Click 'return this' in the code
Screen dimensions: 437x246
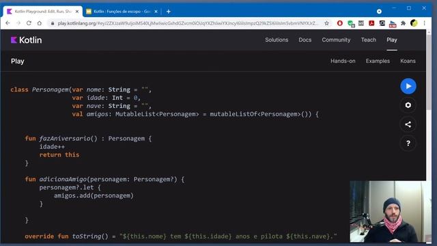(59, 155)
